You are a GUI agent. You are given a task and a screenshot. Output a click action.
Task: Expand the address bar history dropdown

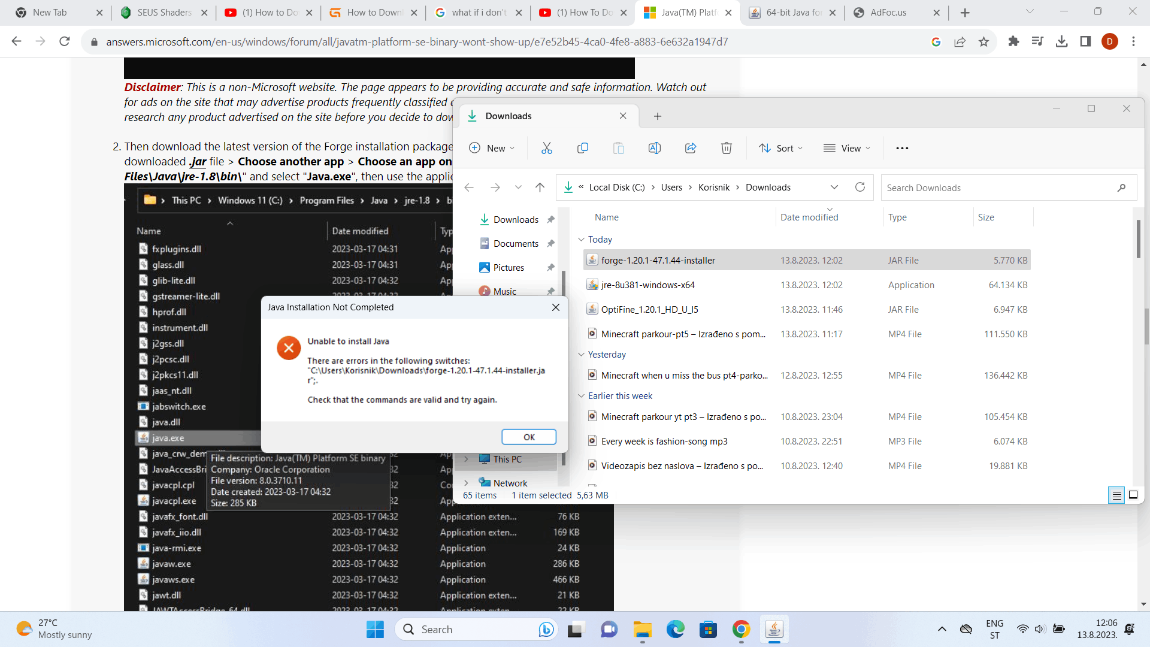(834, 187)
